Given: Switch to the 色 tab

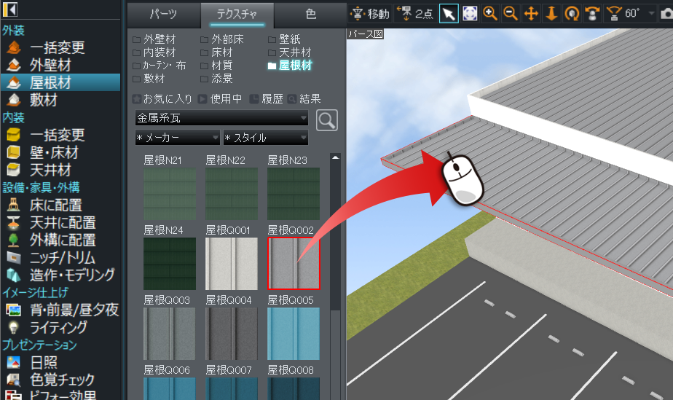Looking at the screenshot, I should [310, 15].
